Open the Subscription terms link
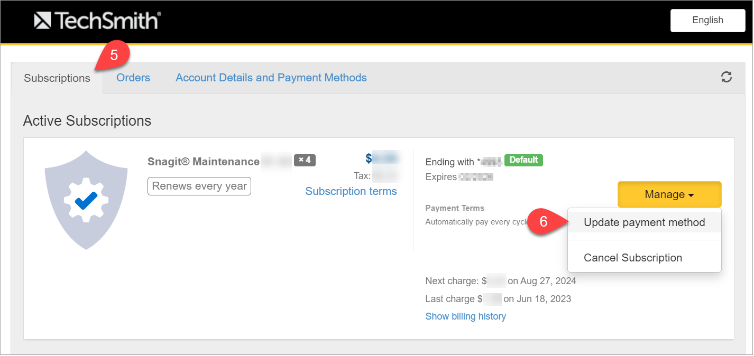 [x=351, y=191]
